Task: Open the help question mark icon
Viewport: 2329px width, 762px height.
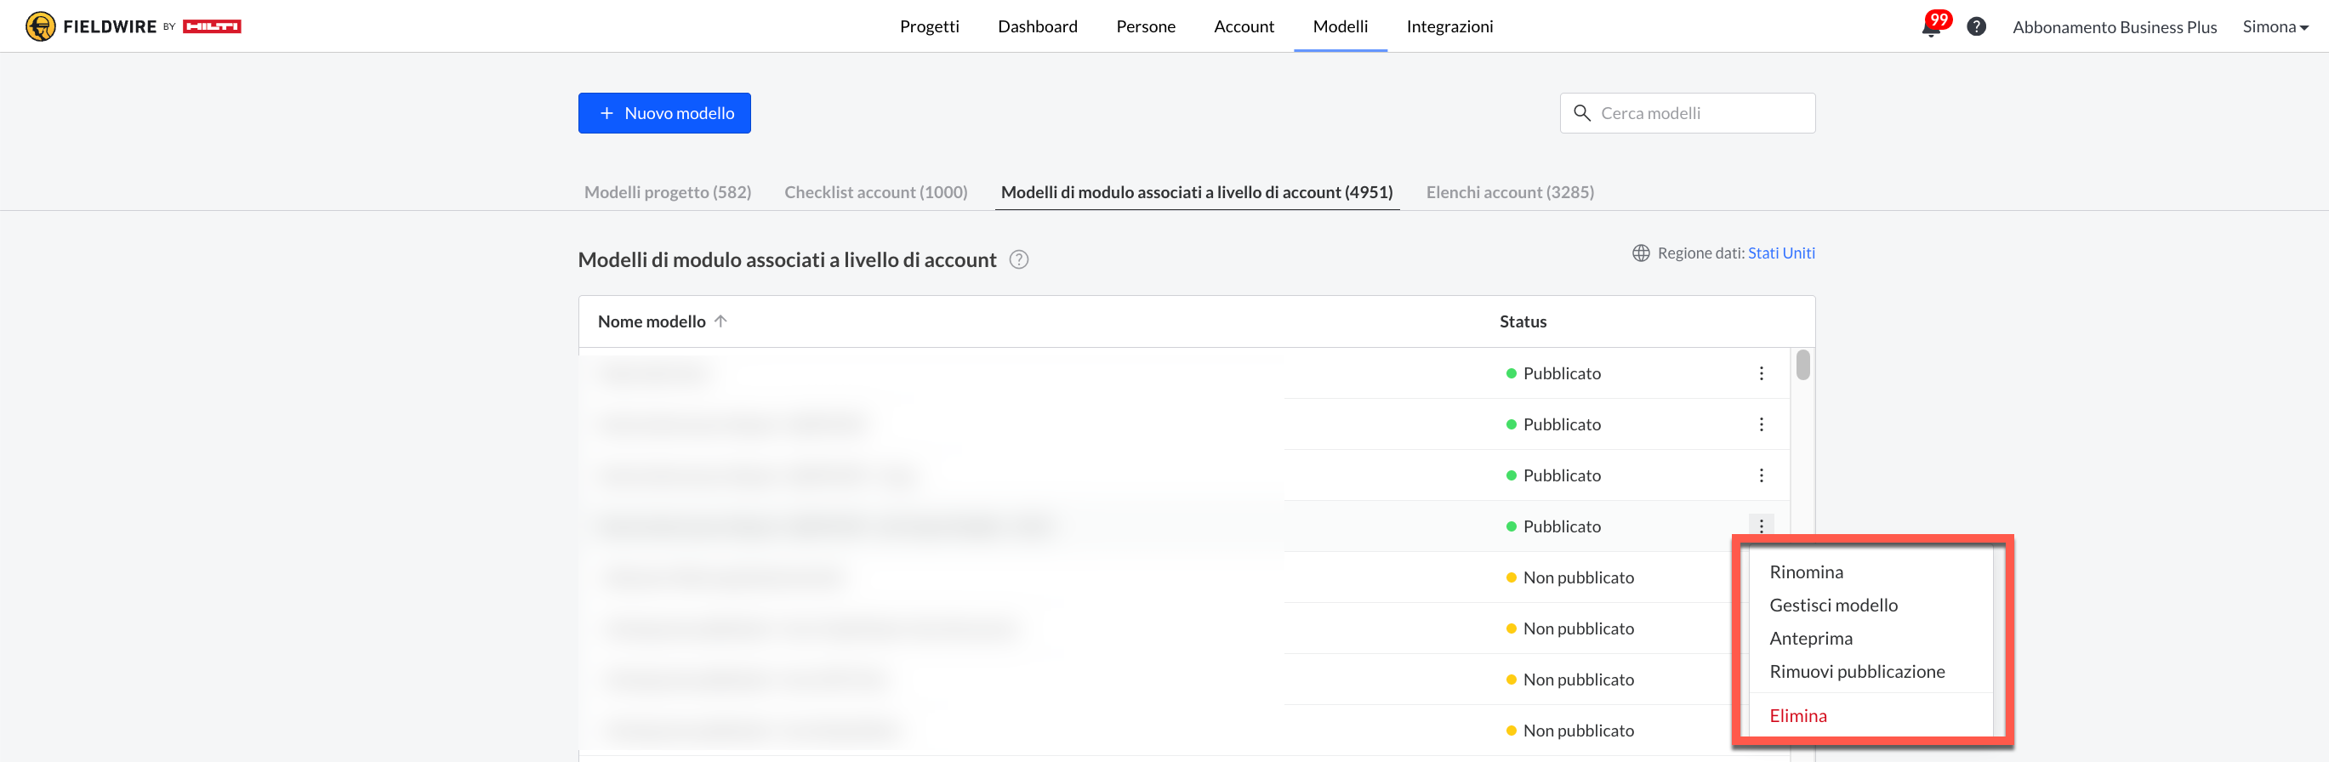Action: coord(1976,27)
